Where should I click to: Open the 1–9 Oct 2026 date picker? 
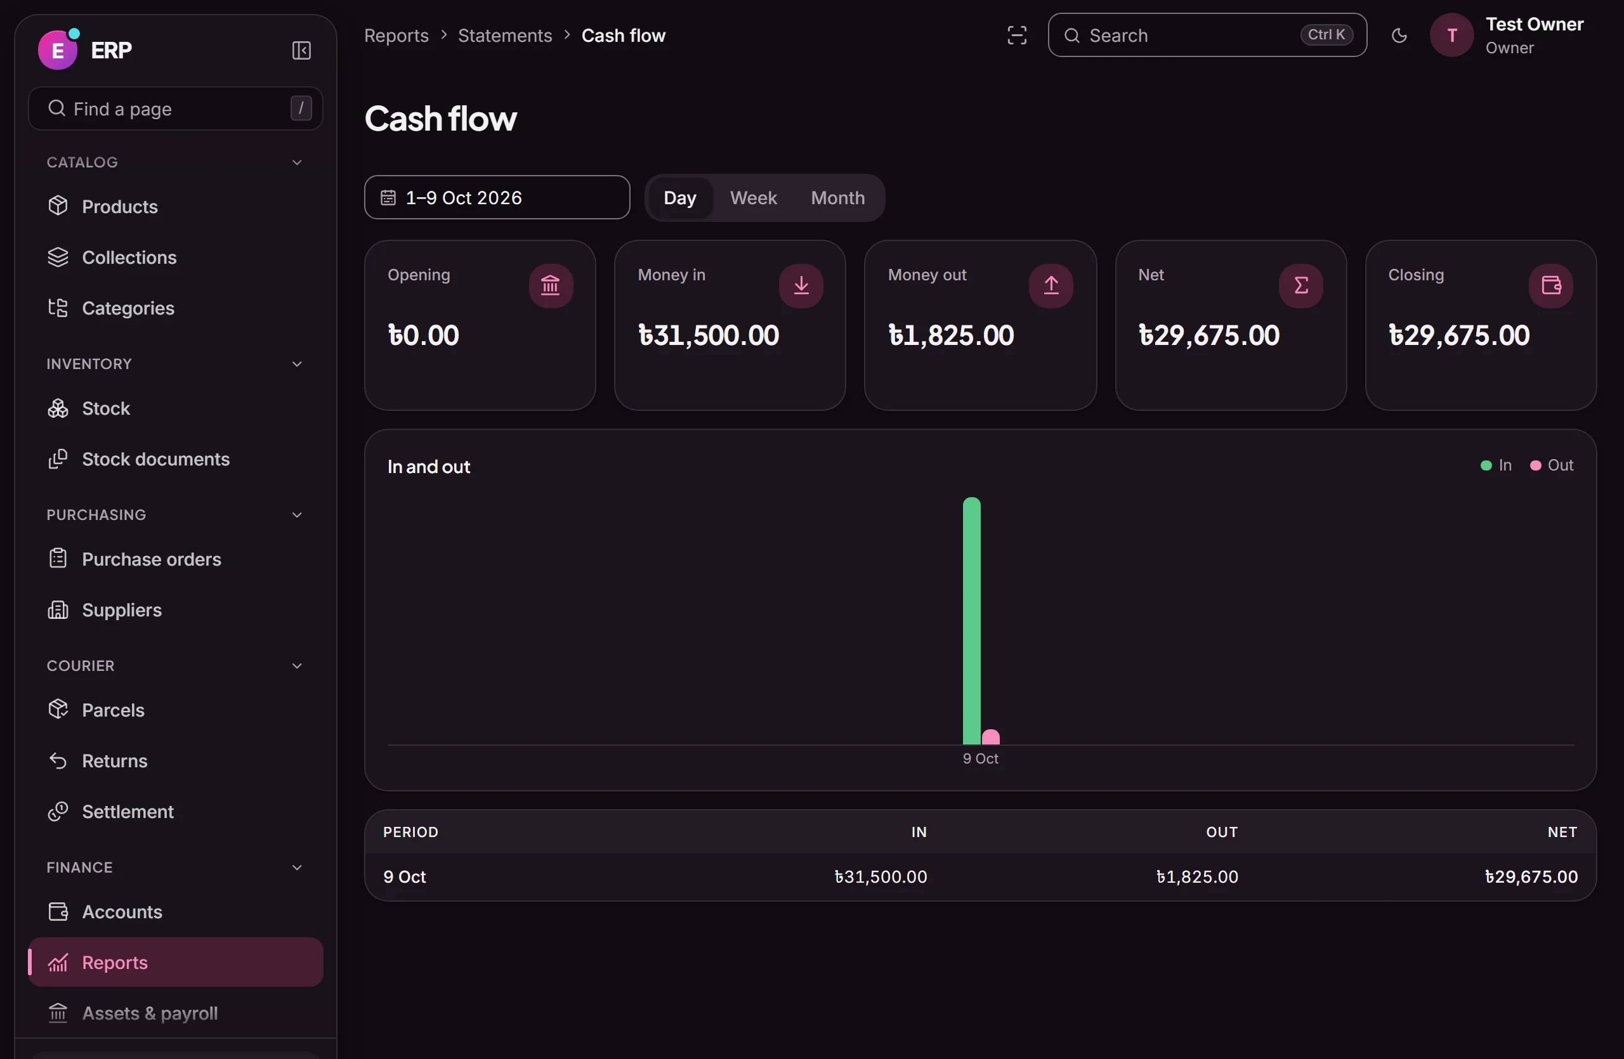[497, 198]
